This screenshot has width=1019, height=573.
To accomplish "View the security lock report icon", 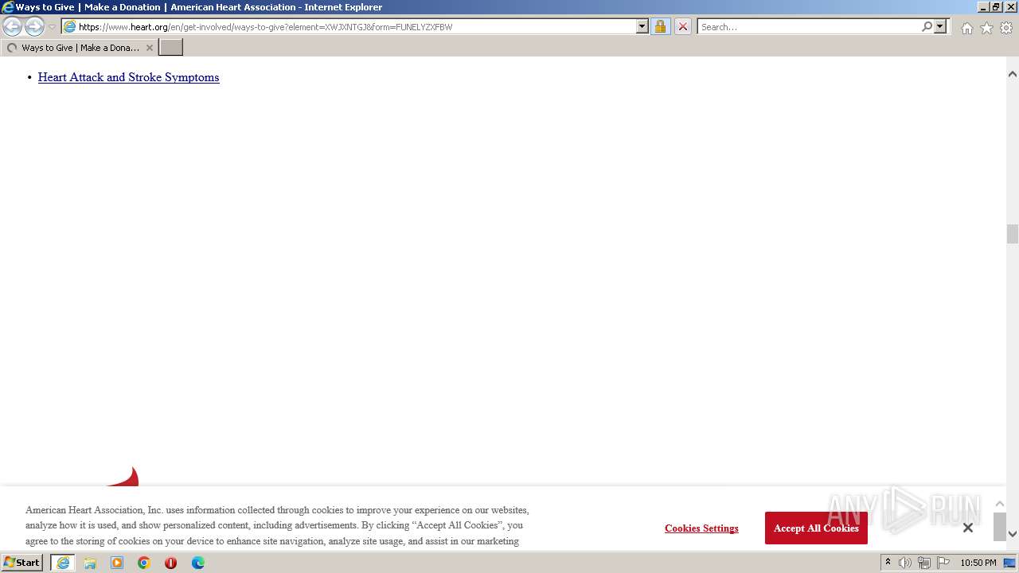I will click(x=660, y=26).
